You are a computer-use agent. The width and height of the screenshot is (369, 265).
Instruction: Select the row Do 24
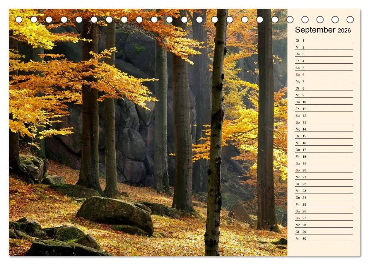tap(324, 197)
